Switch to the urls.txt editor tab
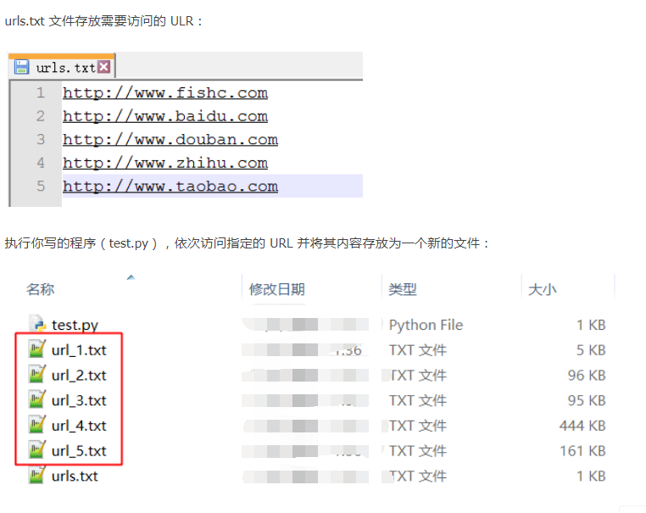 click(65, 68)
